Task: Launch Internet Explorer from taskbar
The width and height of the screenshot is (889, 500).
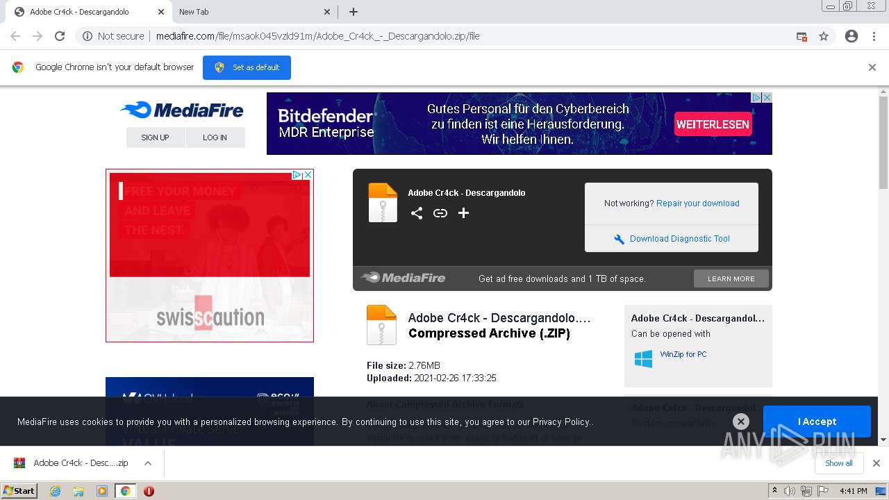Action: pos(55,491)
